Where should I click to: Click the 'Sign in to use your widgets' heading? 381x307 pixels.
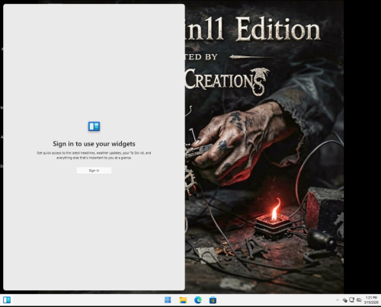(94, 144)
